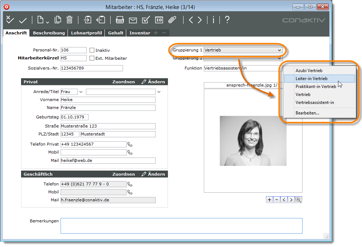Click into the Bemerkungen text field

(181, 226)
